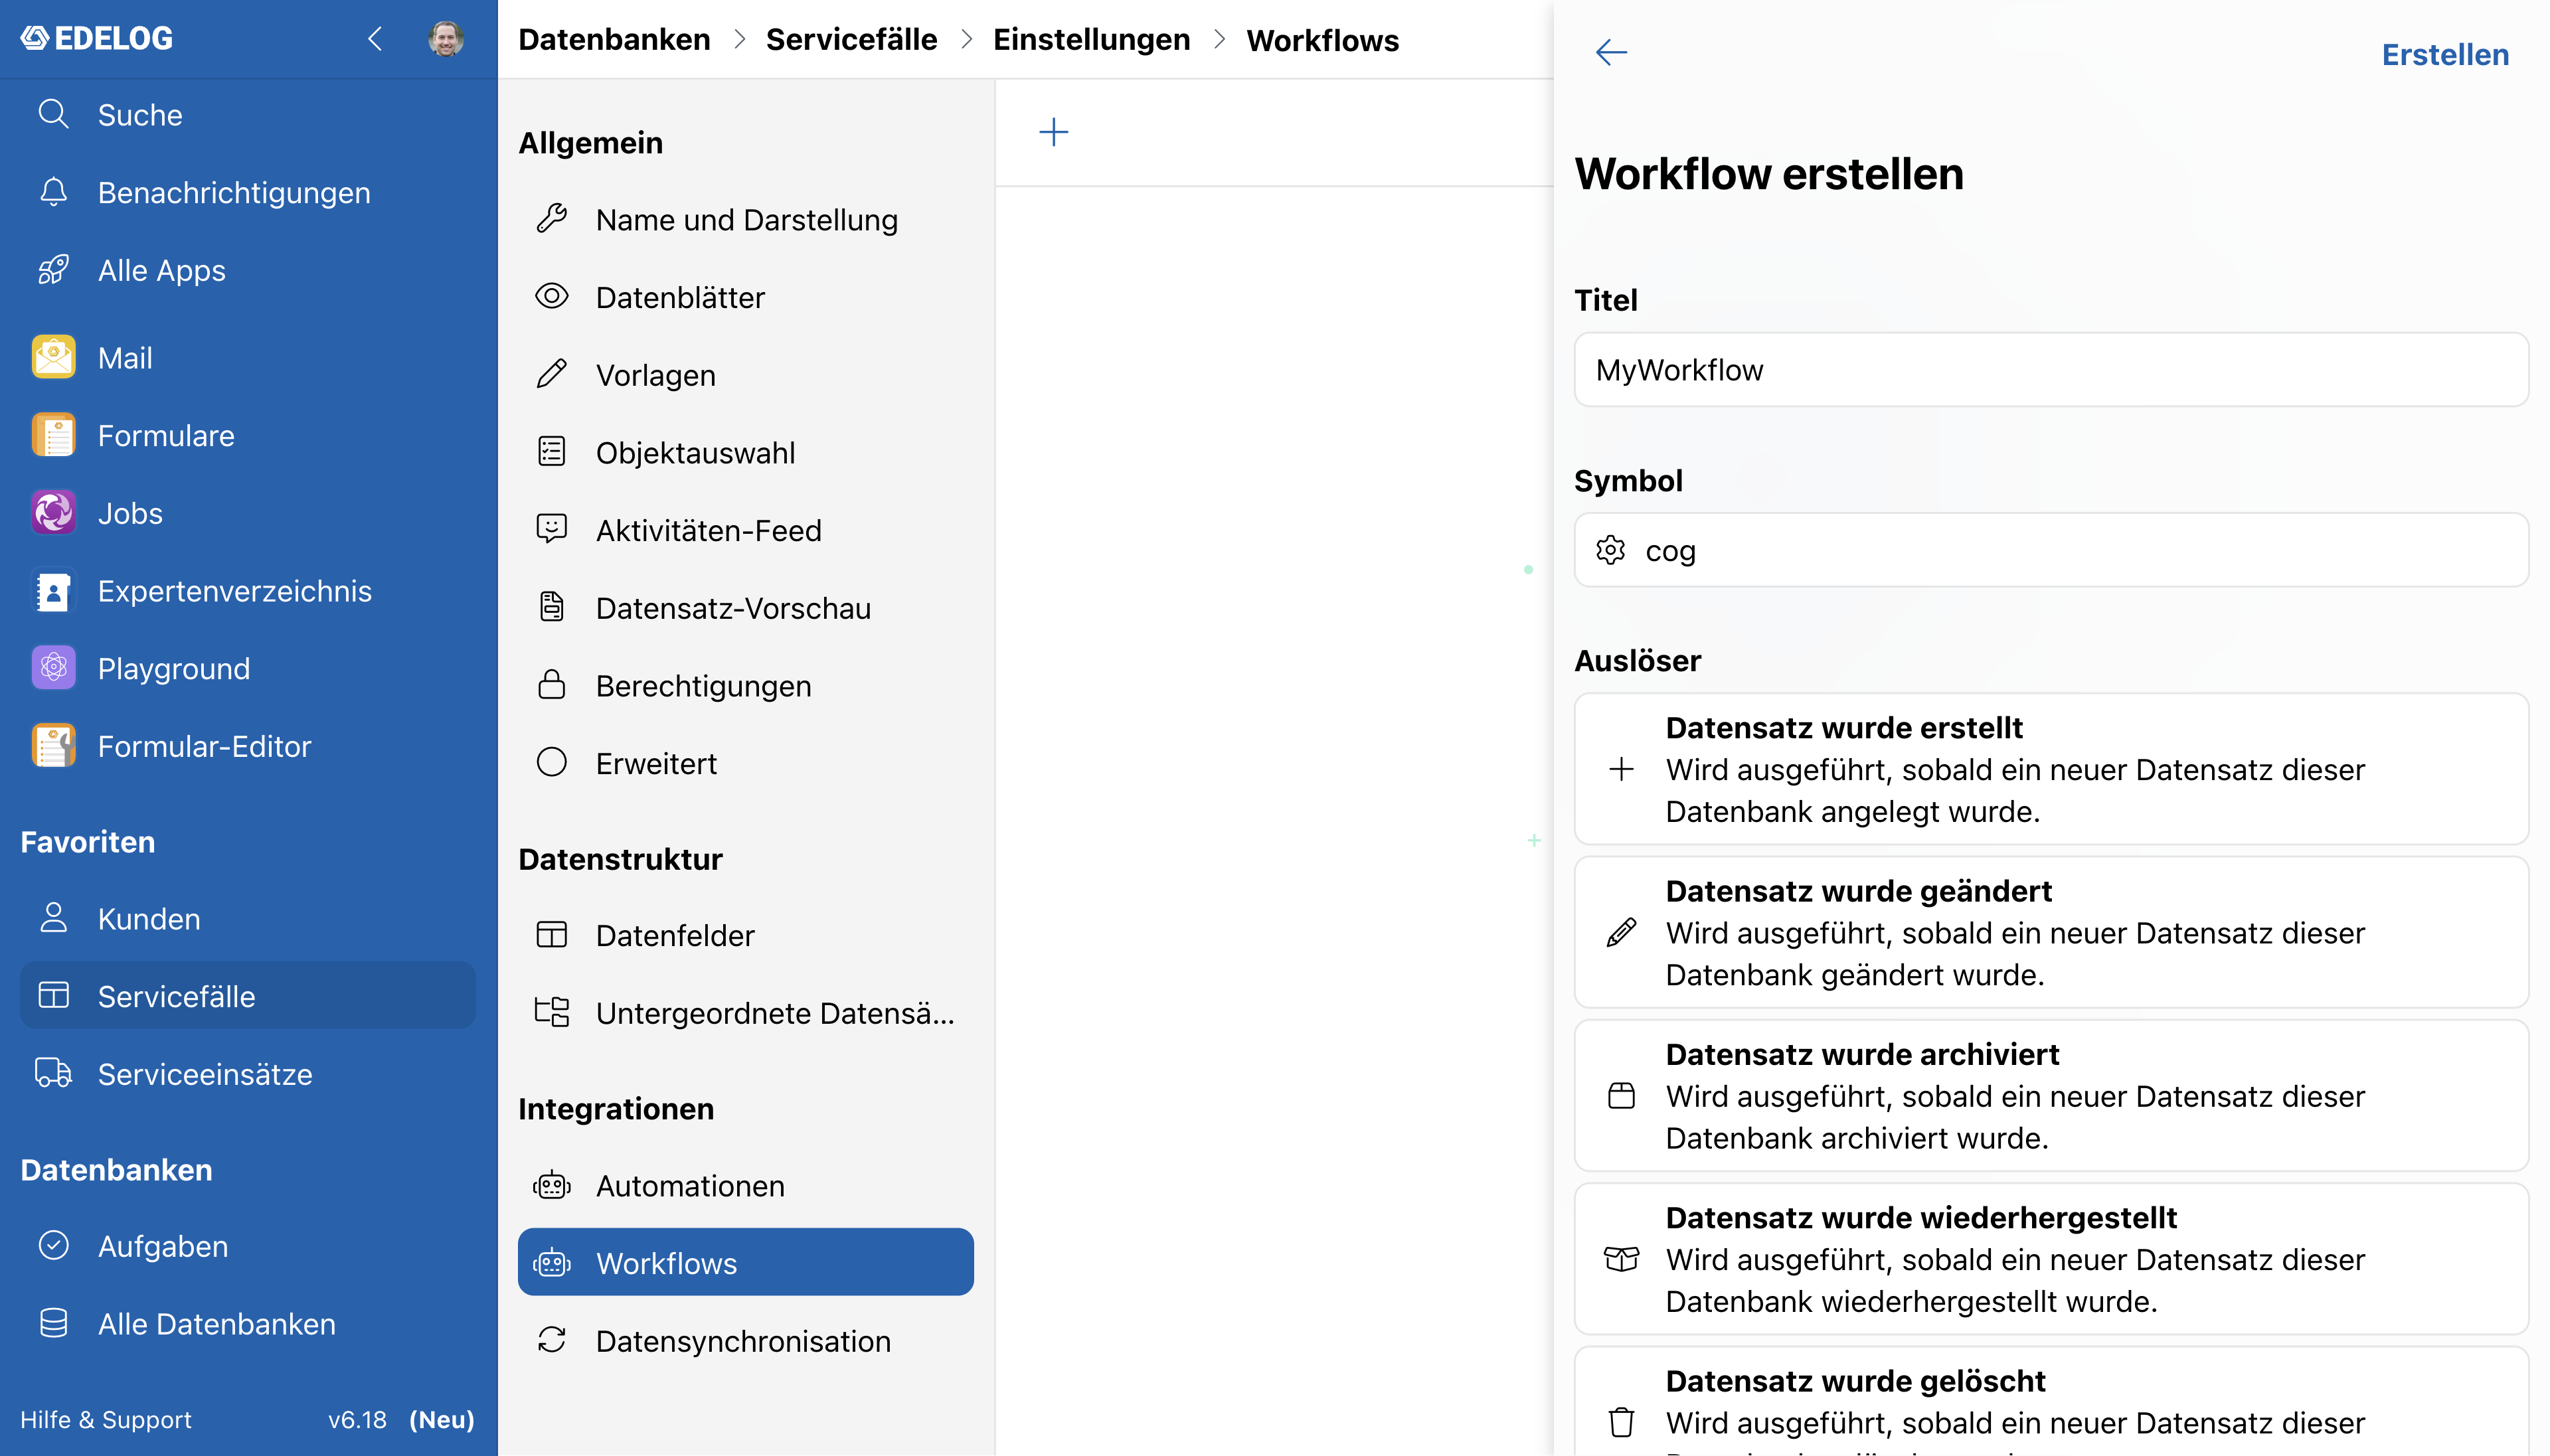
Task: Open Name und Darstellung settings
Action: pyautogui.click(x=745, y=219)
